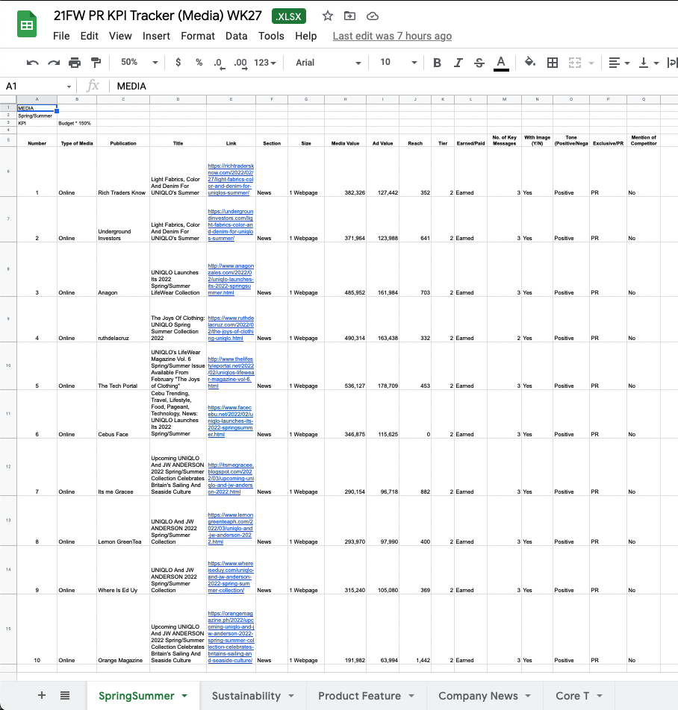
Task: Open the orangemagazine.ph article link
Action: coord(231,637)
